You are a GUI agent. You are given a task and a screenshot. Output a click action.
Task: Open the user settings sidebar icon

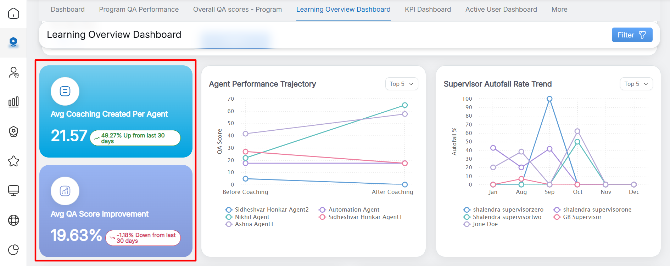click(x=13, y=72)
